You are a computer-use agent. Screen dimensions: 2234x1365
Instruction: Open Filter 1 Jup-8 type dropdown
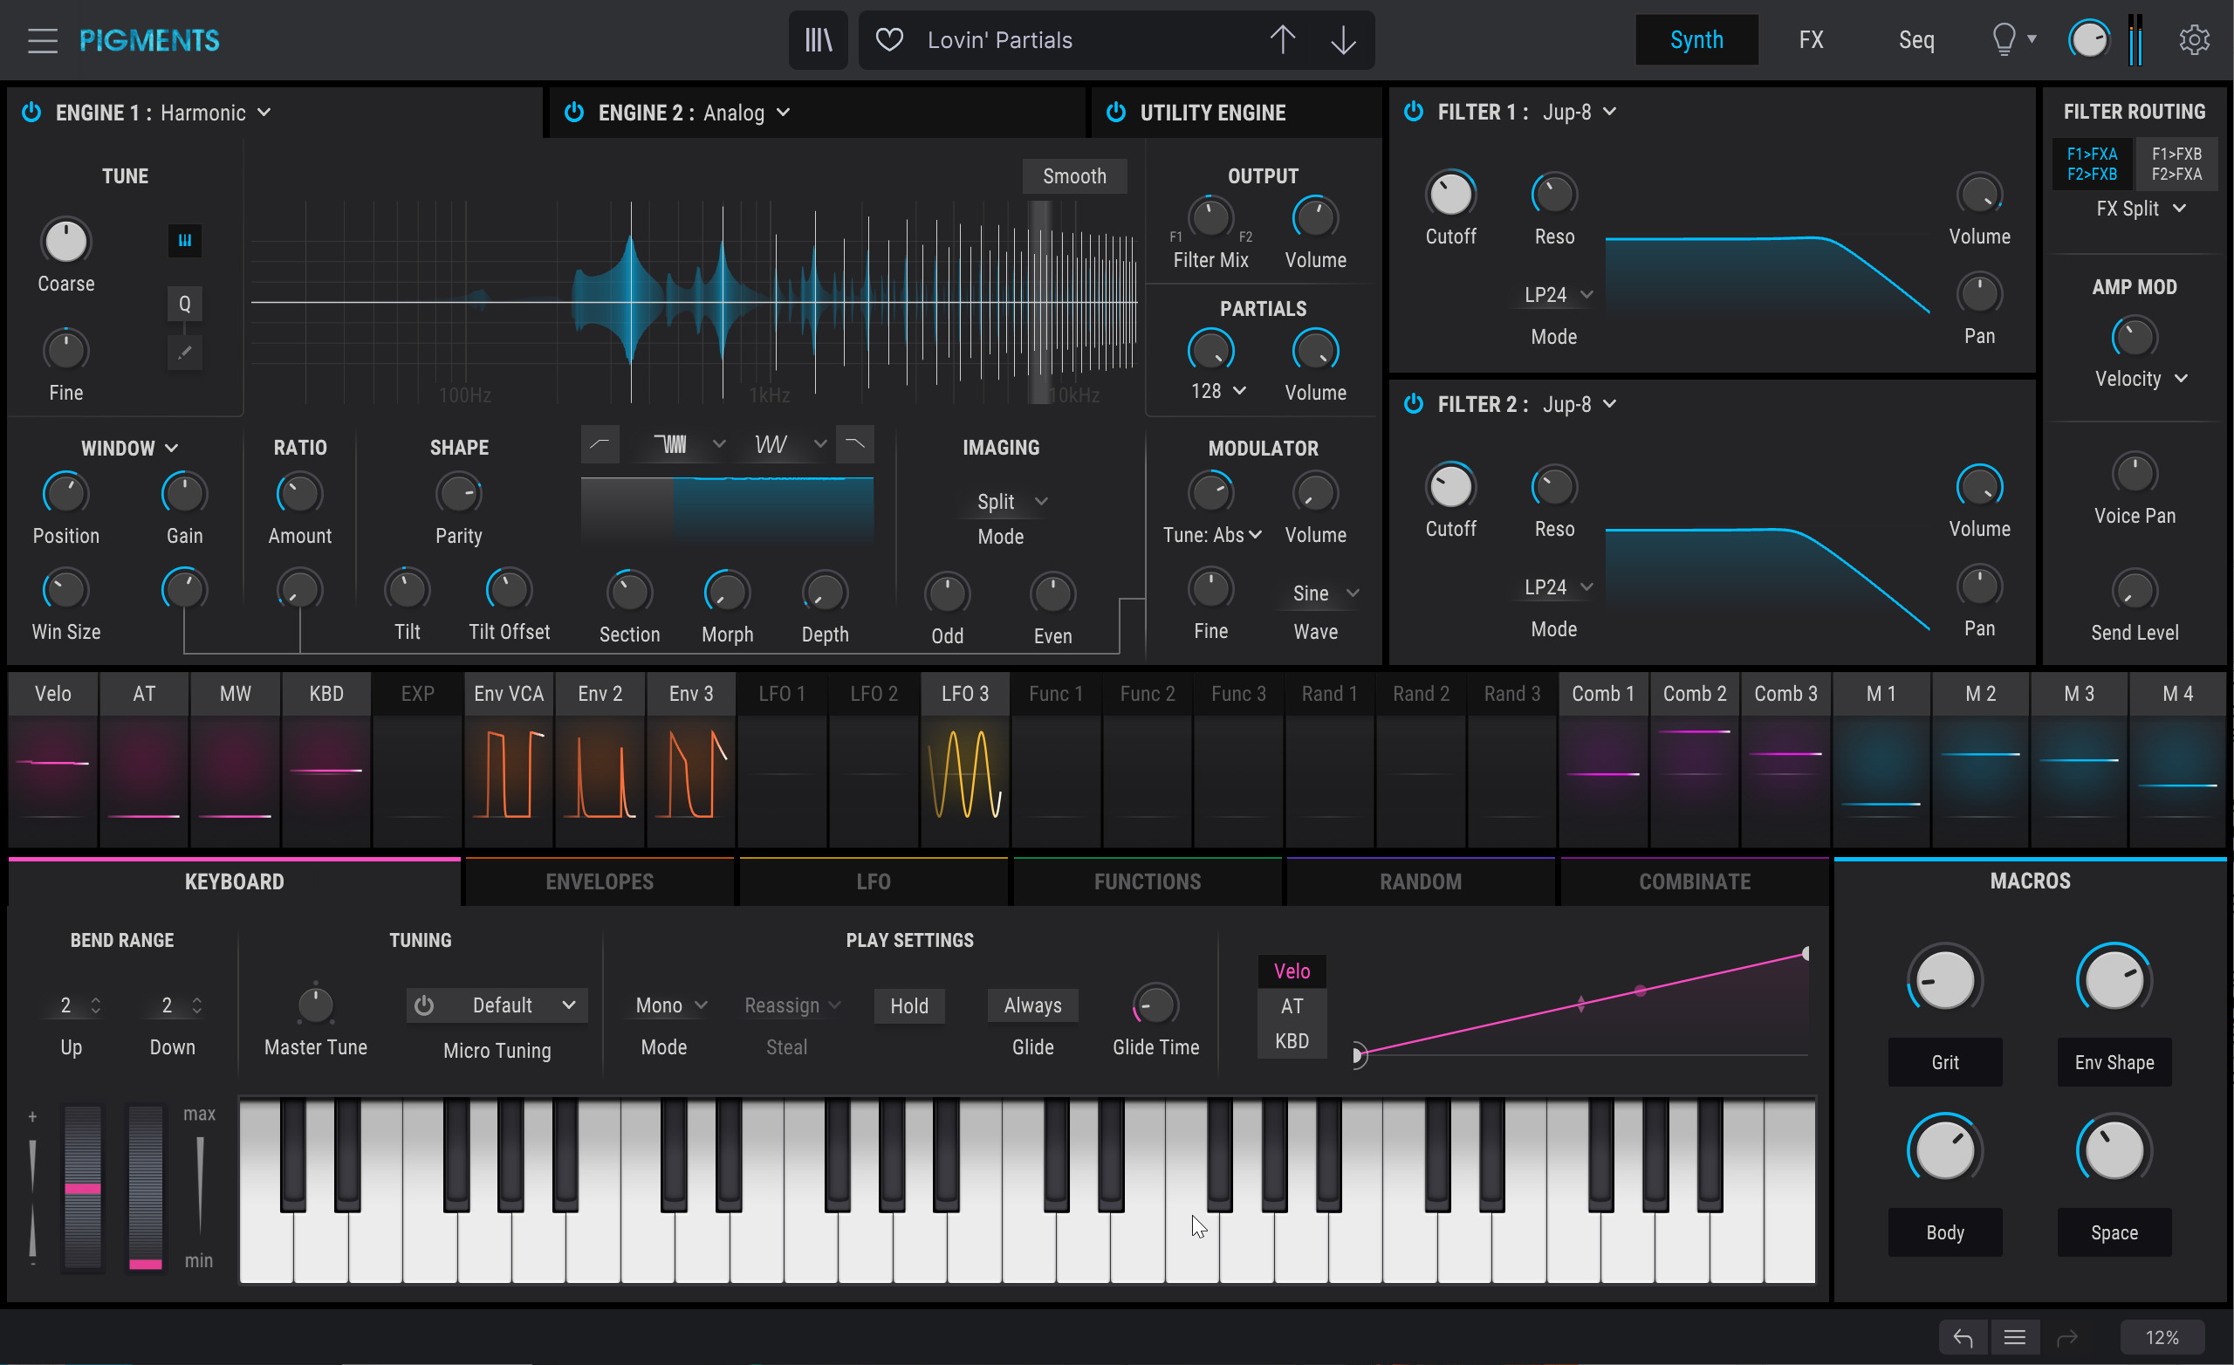coord(1579,112)
